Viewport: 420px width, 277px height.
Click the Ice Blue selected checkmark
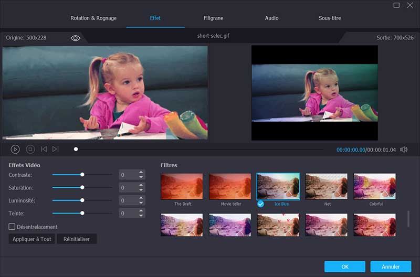260,204
